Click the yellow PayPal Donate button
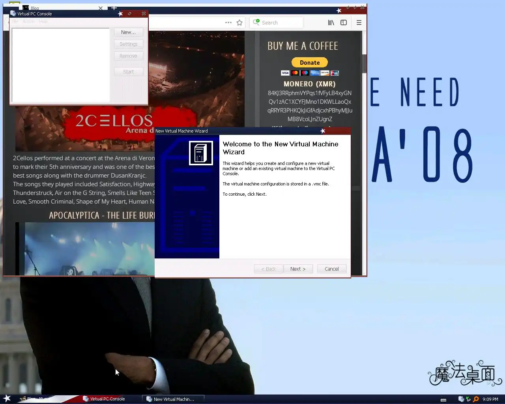This screenshot has height=404, width=505. click(310, 62)
